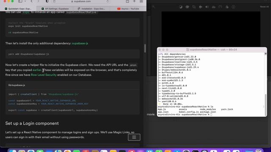Open the Safari share menu
The width and height of the screenshot is (271, 152).
(x=127, y=1)
